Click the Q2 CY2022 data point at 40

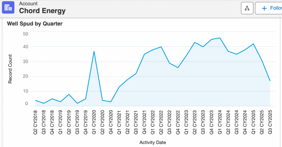[x=161, y=47]
